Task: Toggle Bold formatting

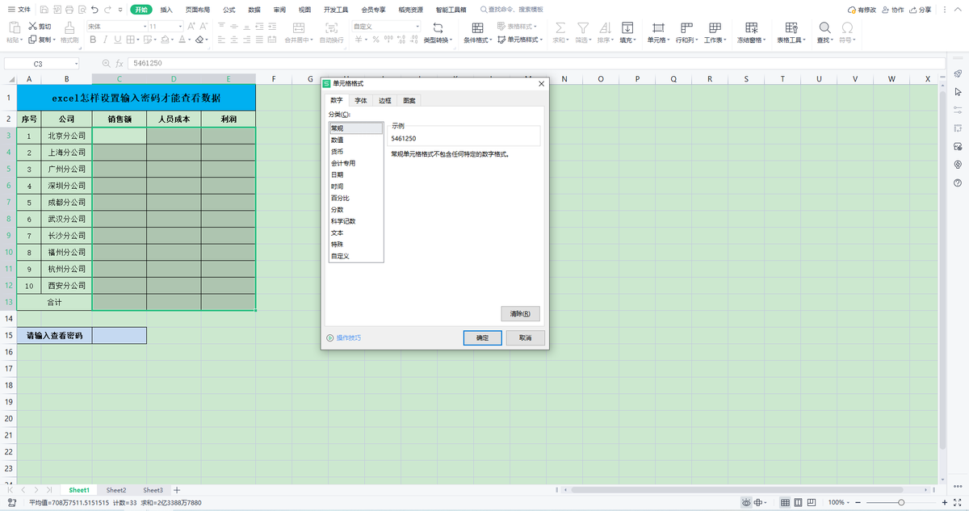Action: [93, 39]
